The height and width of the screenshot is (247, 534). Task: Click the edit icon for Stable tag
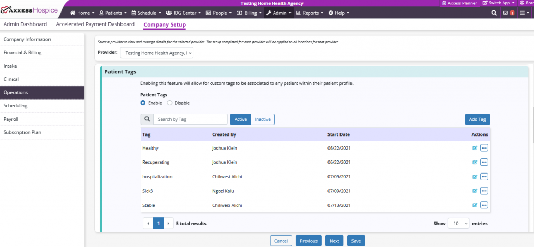[x=475, y=205]
